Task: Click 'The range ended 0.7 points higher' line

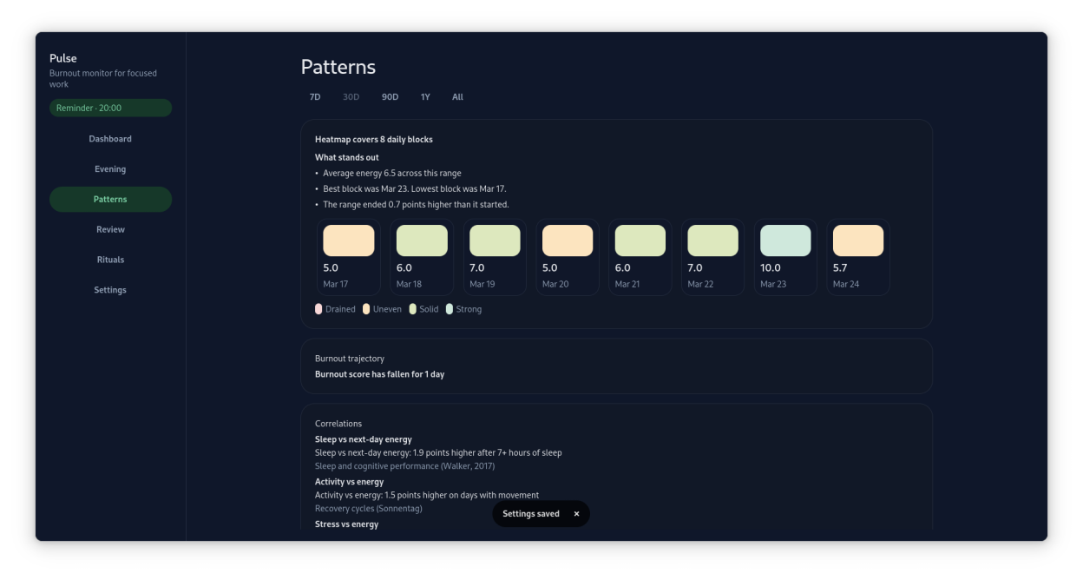Action: pos(416,205)
